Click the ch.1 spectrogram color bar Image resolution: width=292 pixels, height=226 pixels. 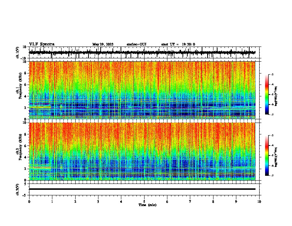pyautogui.click(x=267, y=95)
